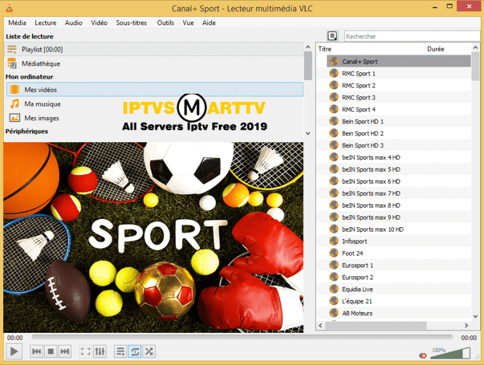Open the Lecture menu
Viewport: 484px width, 365px height.
click(45, 23)
